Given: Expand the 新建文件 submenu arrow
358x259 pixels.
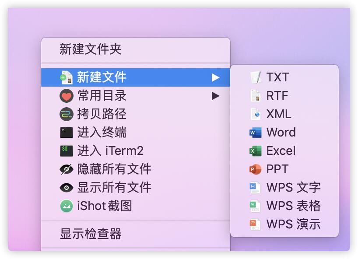Looking at the screenshot, I should coord(215,77).
